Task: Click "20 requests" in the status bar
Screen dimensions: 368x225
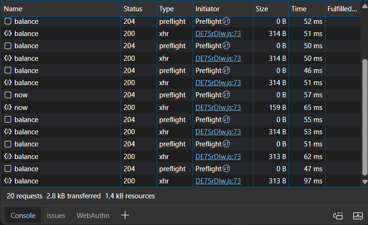Action: tap(25, 196)
